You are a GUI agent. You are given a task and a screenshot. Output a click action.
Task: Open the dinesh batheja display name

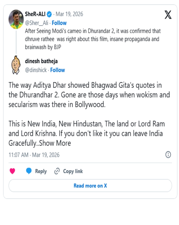point(41,61)
